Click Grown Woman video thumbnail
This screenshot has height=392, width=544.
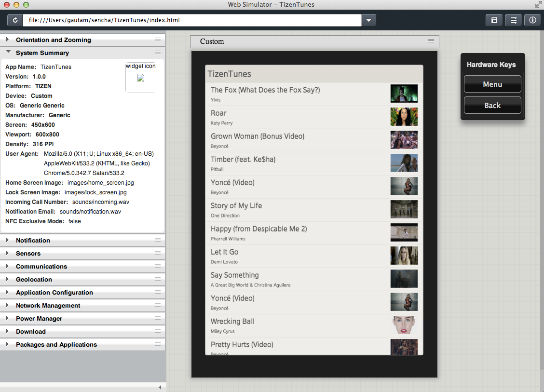(x=404, y=140)
